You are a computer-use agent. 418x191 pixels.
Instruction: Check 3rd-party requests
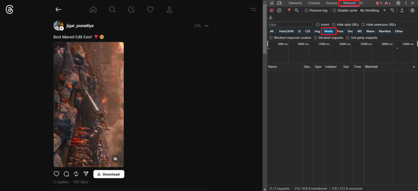click(348, 38)
